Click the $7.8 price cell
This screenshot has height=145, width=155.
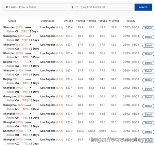[x=114, y=105]
